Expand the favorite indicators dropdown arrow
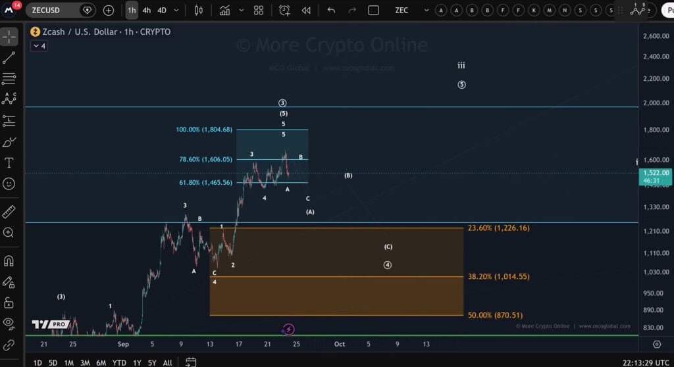The image size is (674, 367). pyautogui.click(x=241, y=11)
